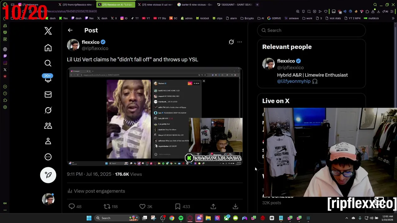Screen dimensions: 397x223
Task: Reply to the post with 48 comments
Action: [75, 207]
